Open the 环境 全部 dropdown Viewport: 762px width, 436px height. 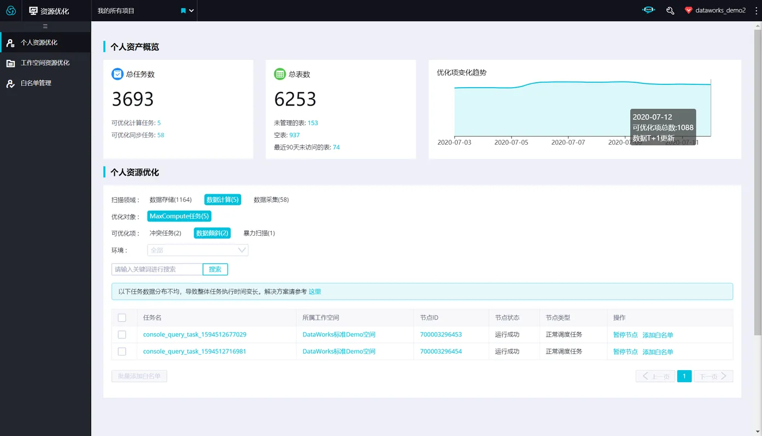(x=198, y=250)
